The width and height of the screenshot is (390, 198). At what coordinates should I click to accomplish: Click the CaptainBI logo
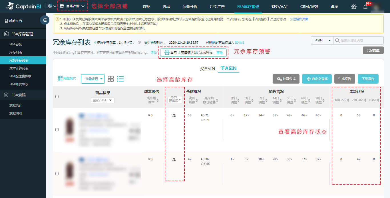(24, 6)
